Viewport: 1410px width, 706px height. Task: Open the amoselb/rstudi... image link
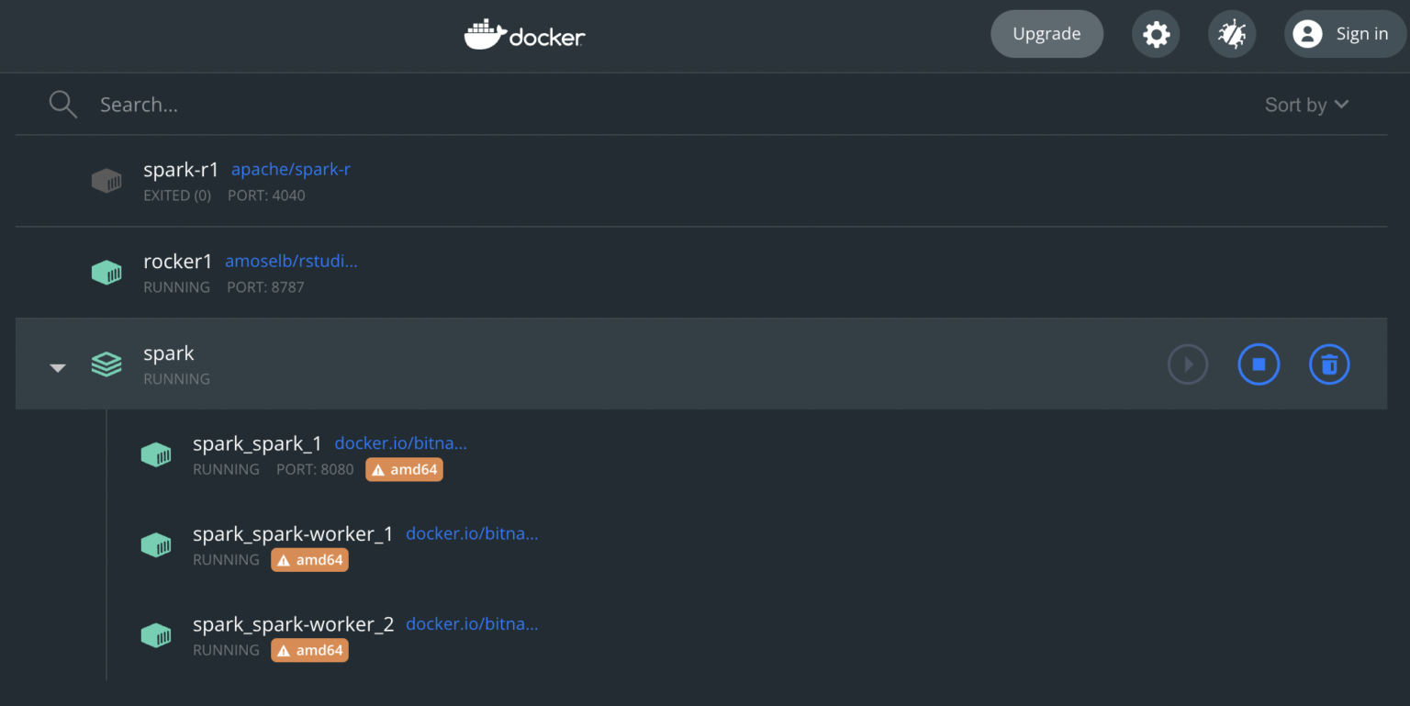[291, 262]
